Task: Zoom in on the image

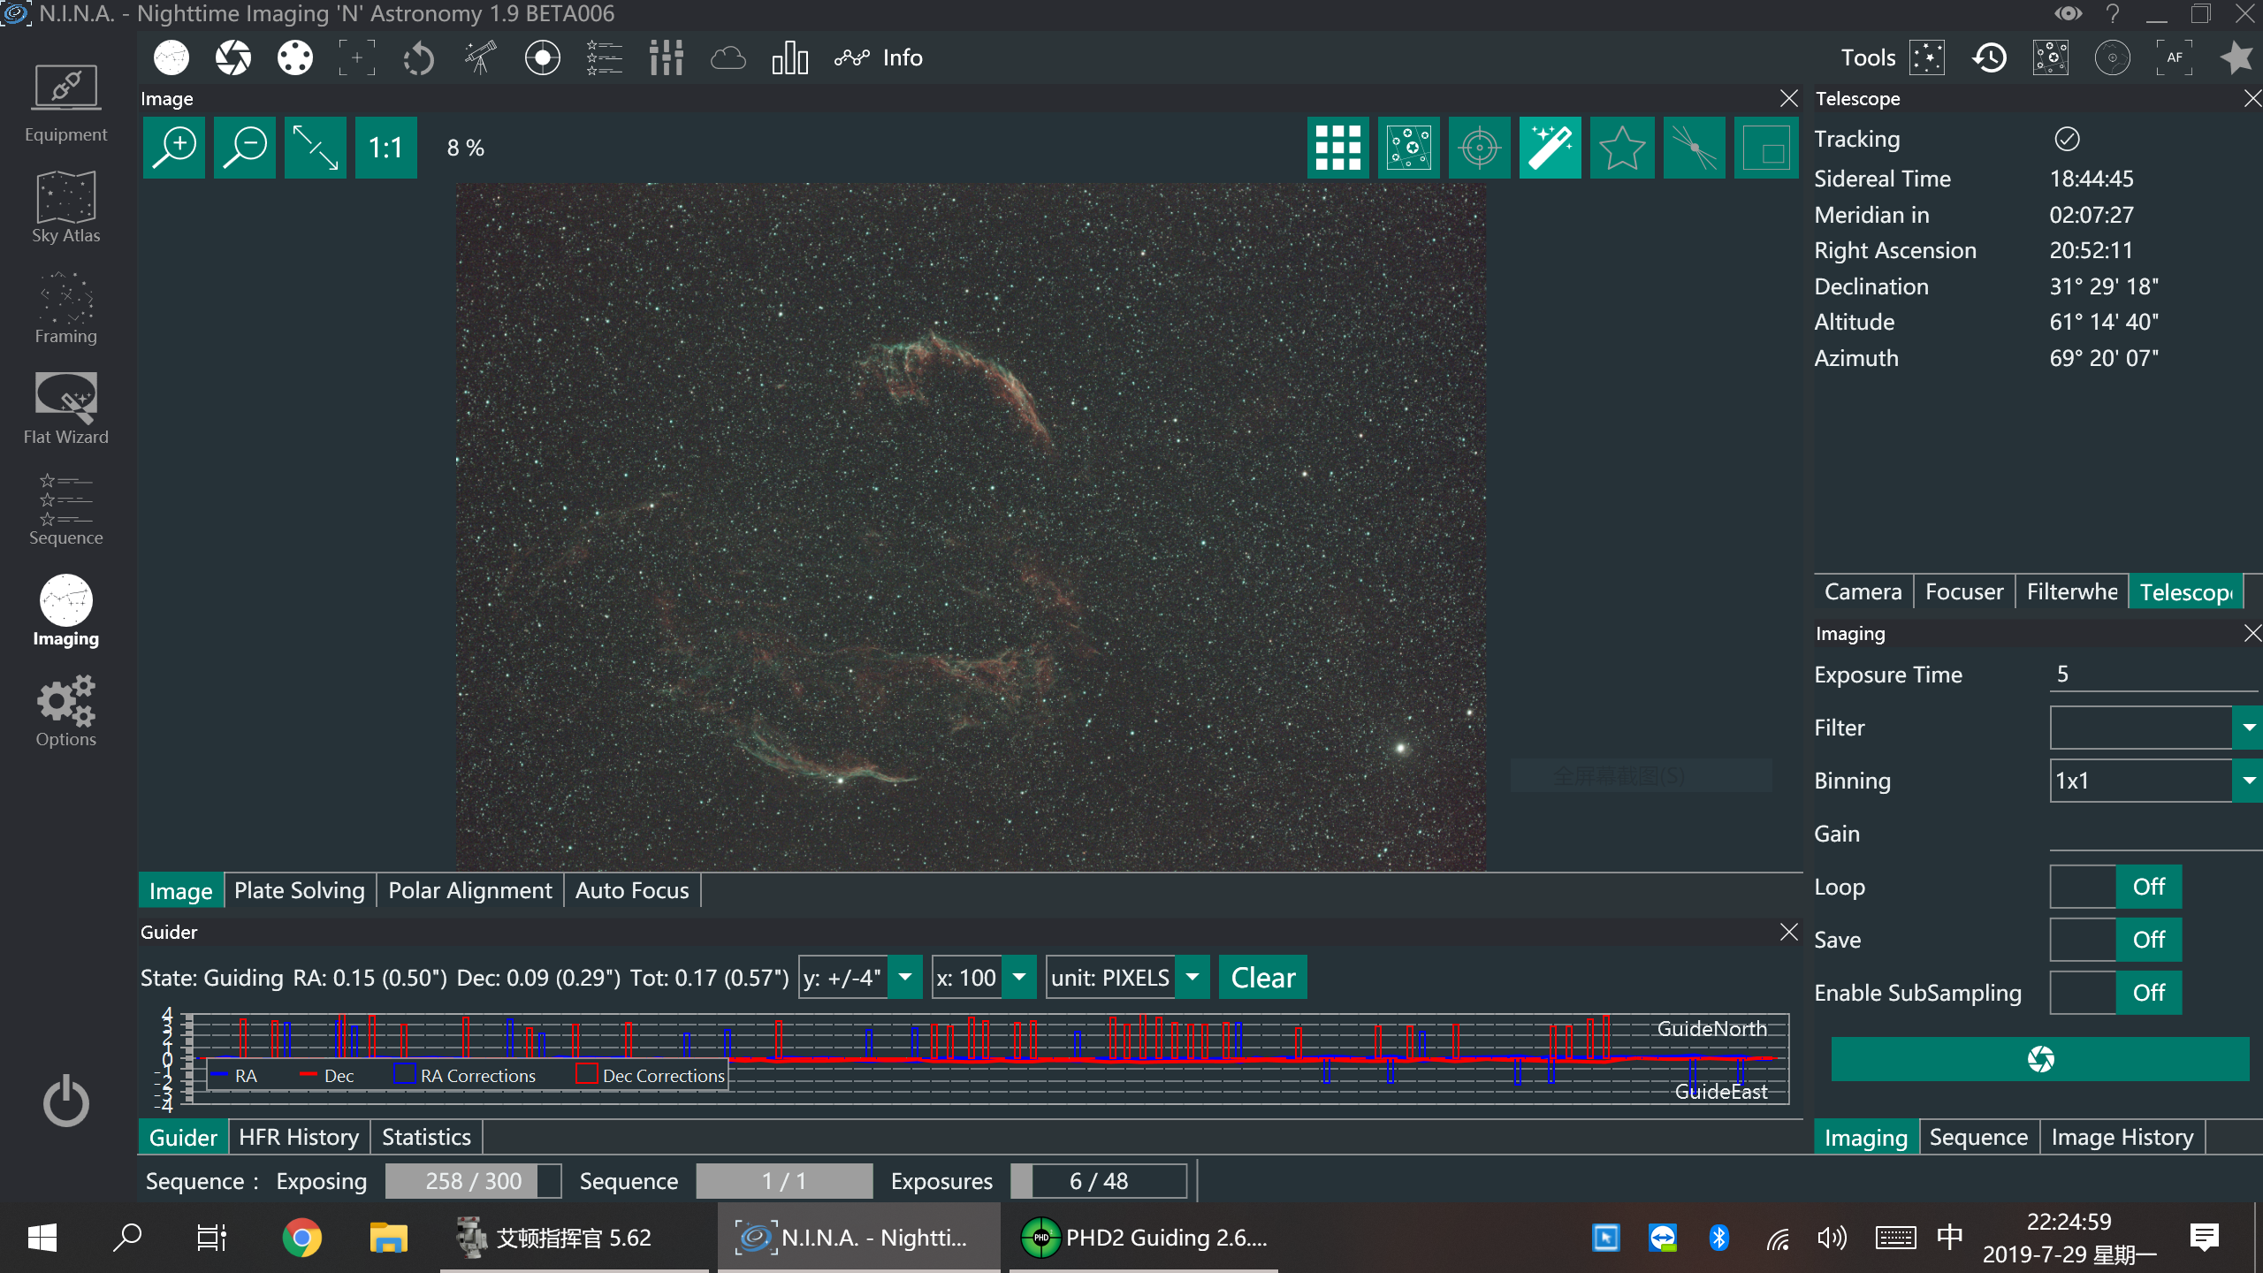Action: [x=174, y=148]
